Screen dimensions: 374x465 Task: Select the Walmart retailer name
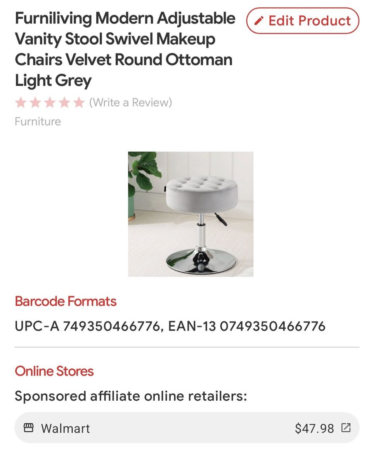pos(66,428)
